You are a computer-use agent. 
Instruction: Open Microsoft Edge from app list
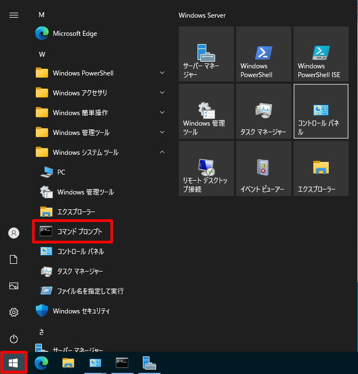(x=66, y=34)
